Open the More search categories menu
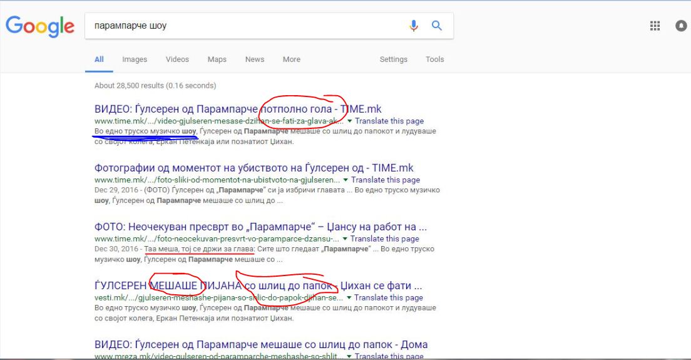The image size is (691, 360). click(x=291, y=59)
